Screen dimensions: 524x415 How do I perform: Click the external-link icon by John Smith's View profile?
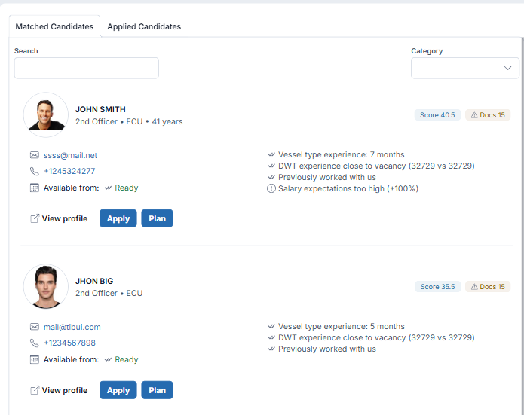(x=35, y=218)
